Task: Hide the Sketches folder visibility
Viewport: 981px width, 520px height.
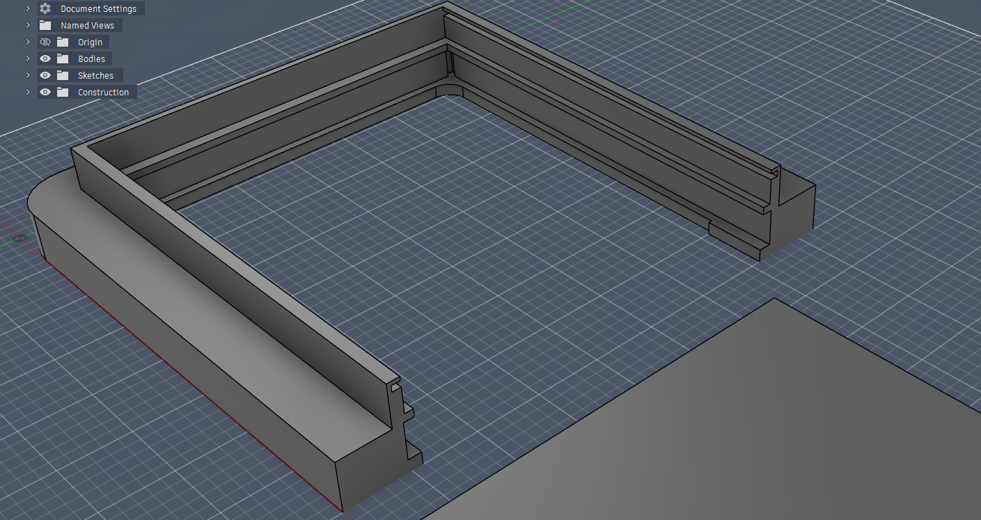Action: 45,75
